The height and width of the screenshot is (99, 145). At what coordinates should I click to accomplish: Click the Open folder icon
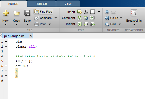(x=17, y=13)
